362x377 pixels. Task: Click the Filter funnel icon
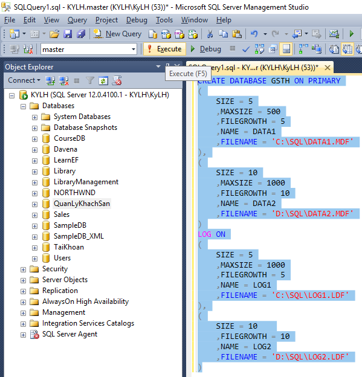point(90,80)
